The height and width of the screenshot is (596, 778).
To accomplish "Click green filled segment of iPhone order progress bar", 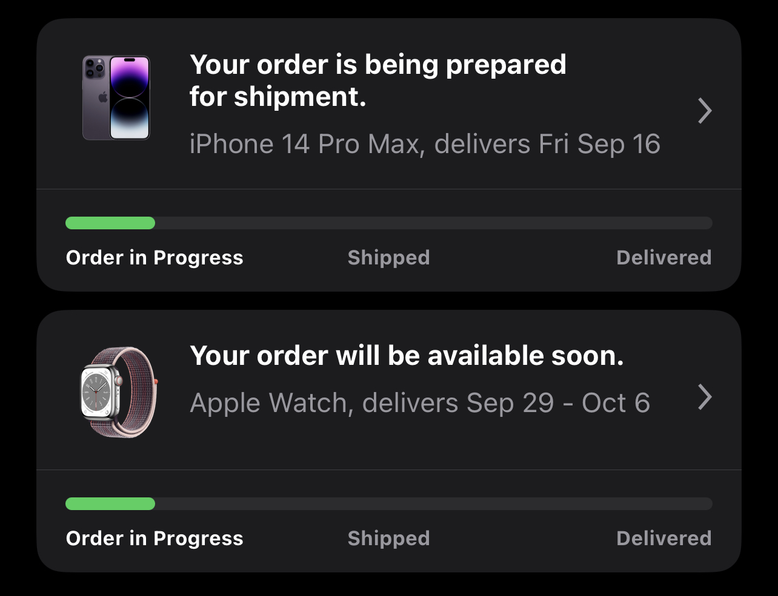I will tap(110, 223).
